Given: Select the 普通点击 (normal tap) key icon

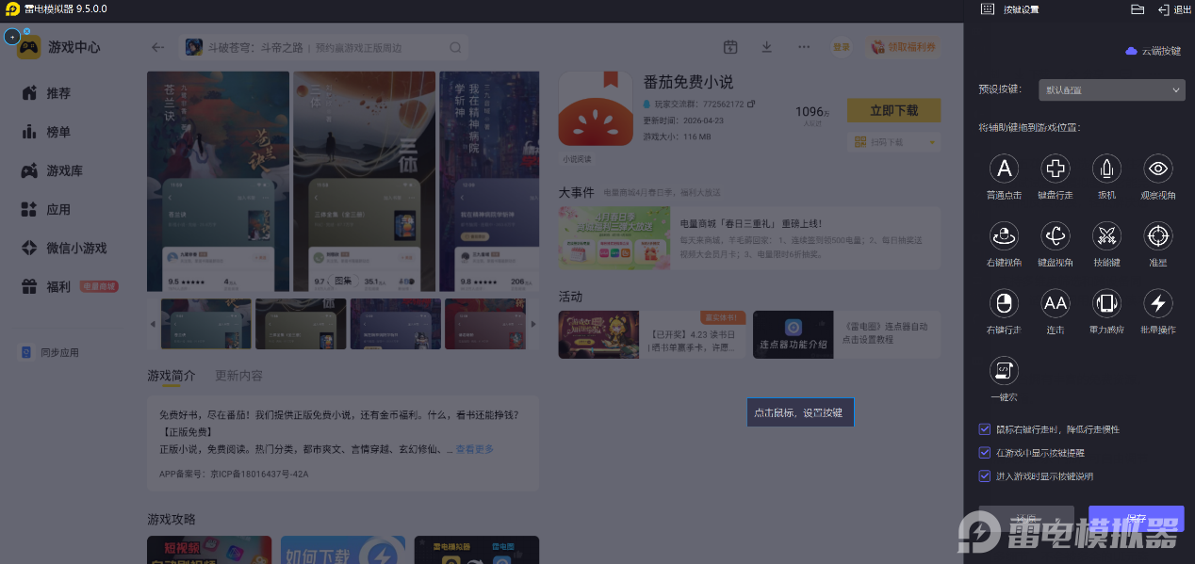Looking at the screenshot, I should [x=1004, y=169].
